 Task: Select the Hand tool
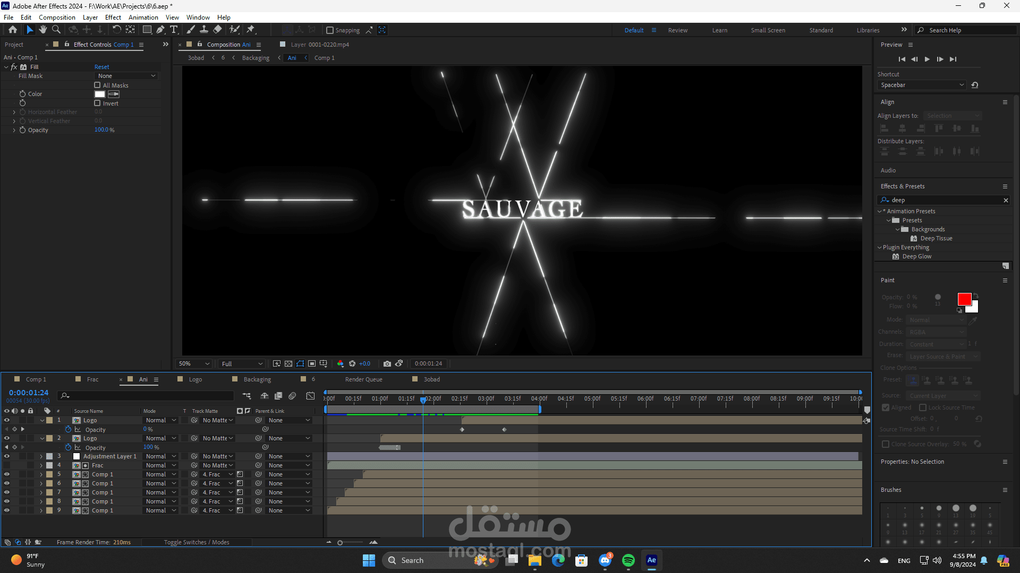(x=43, y=30)
